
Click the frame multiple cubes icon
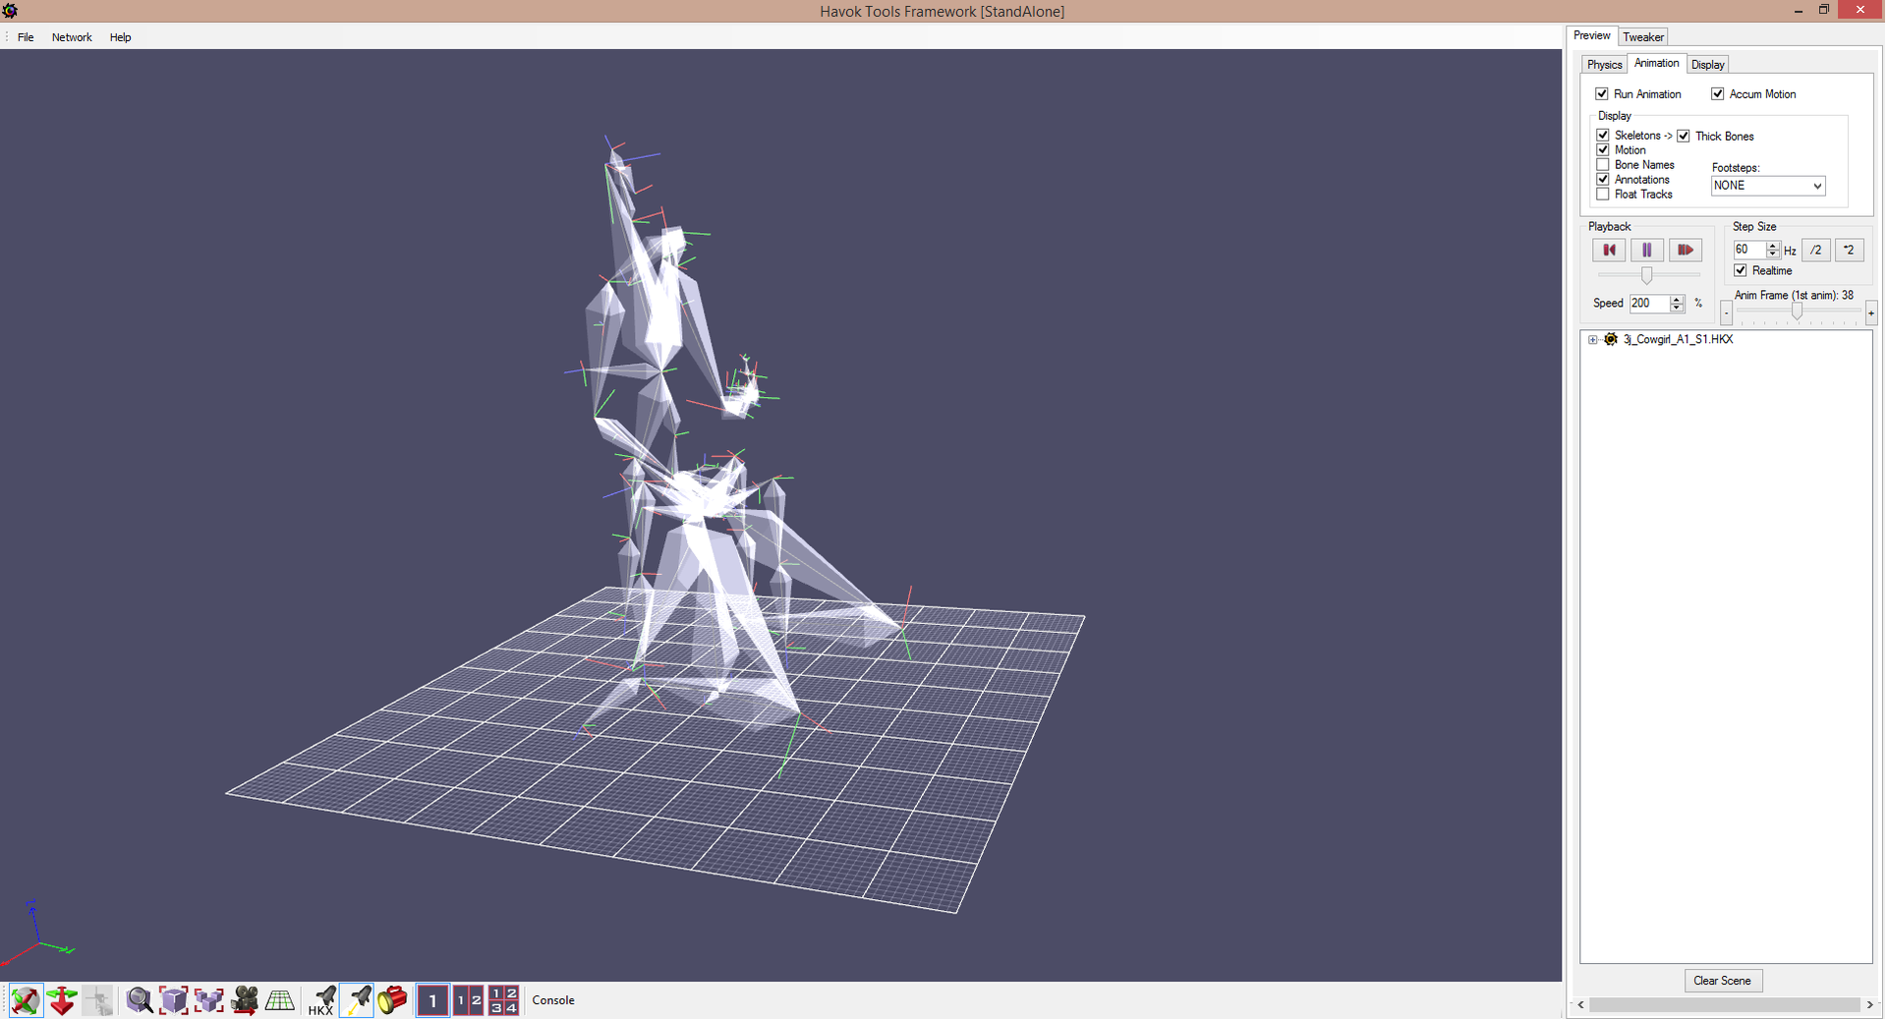pyautogui.click(x=209, y=1000)
